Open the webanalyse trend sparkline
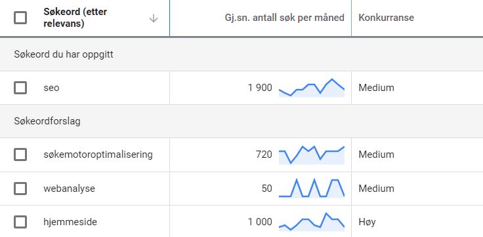Screen dimensions: 483x237 (x=312, y=188)
